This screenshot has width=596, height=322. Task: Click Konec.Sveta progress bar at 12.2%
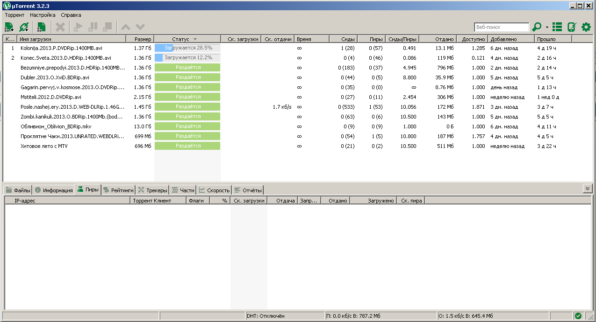click(x=187, y=57)
